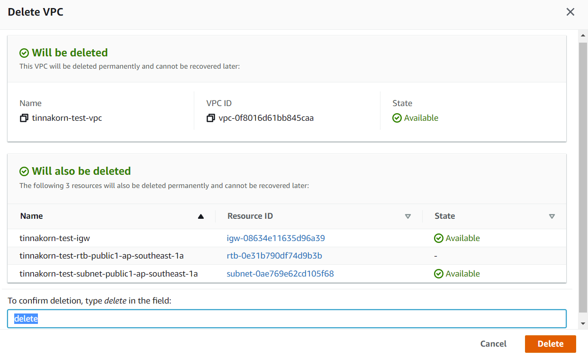Click the scrollbar down arrow
This screenshot has width=588, height=358.
pyautogui.click(x=583, y=323)
